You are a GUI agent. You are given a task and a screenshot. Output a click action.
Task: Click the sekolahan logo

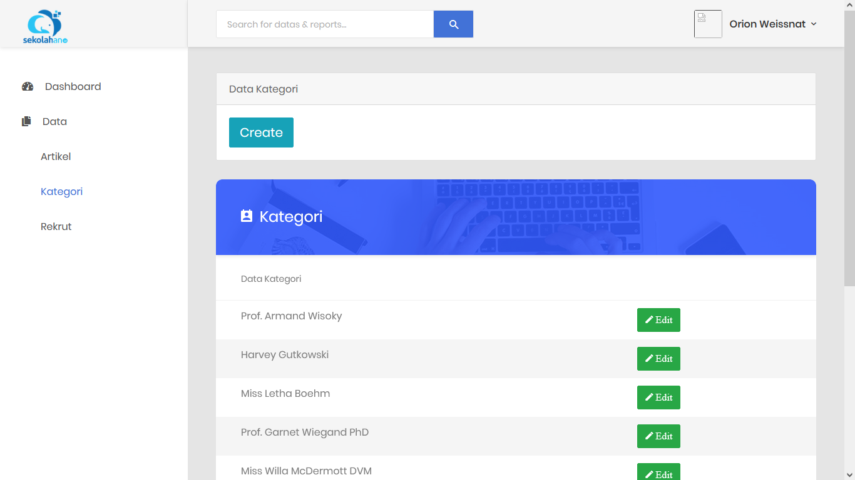point(45,26)
